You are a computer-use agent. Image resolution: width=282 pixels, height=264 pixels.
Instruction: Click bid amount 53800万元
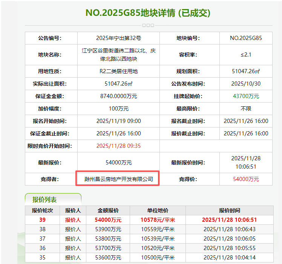pos(108,239)
